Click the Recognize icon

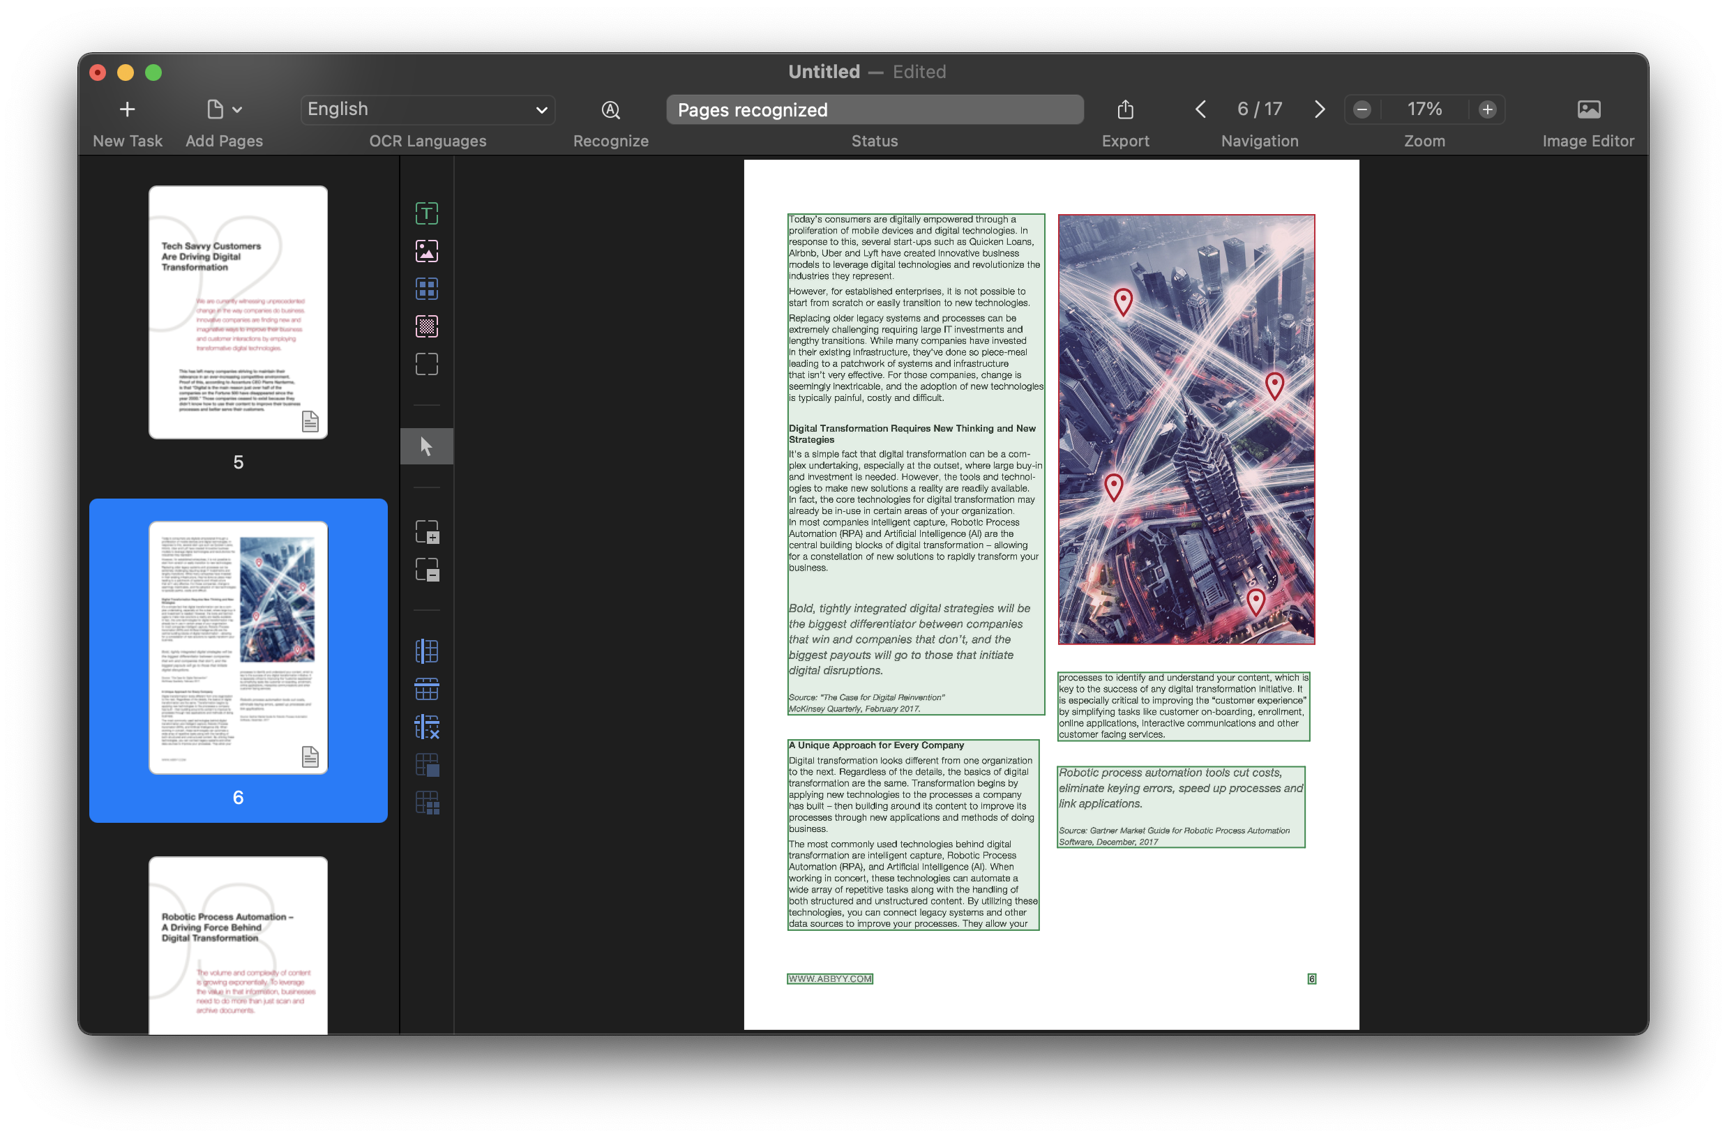tap(610, 109)
